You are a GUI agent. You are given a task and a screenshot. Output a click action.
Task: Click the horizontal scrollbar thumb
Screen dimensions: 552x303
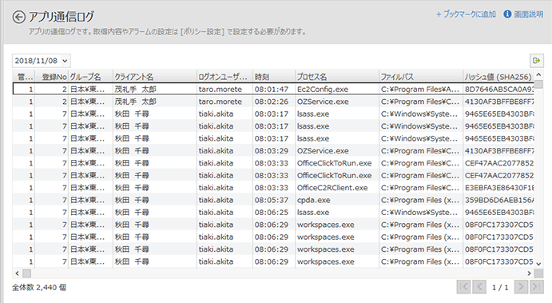point(26,273)
